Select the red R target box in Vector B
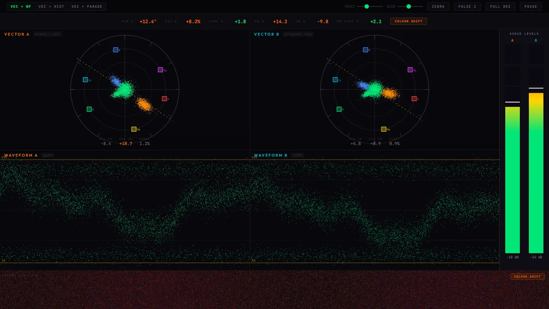Screen dimensions: 549x309 414,99
